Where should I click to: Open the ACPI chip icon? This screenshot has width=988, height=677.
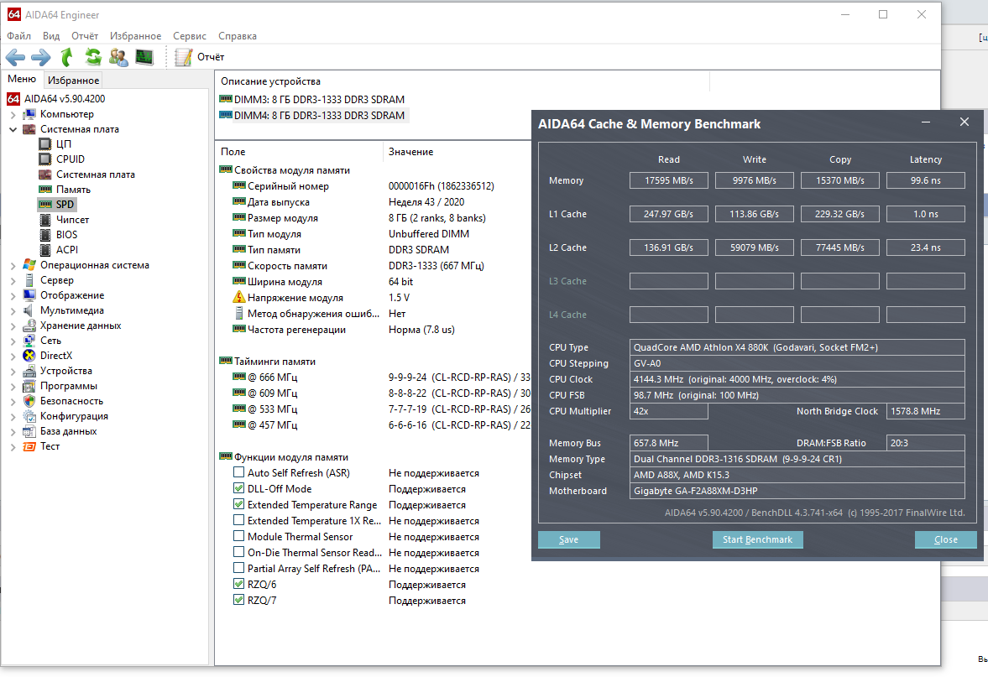click(x=45, y=250)
